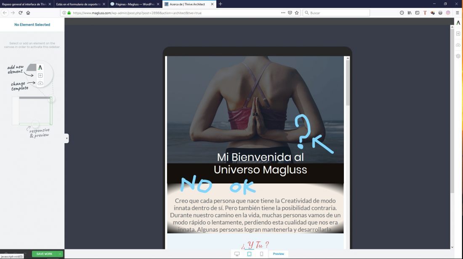Open the change template cloud icon
This screenshot has height=259, width=463.
[458, 45]
